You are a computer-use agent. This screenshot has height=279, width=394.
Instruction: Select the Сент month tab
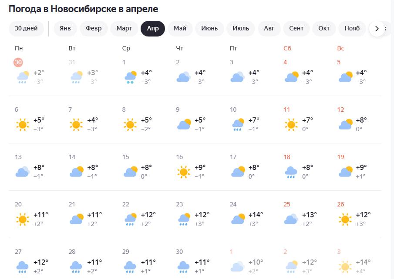pos(296,29)
